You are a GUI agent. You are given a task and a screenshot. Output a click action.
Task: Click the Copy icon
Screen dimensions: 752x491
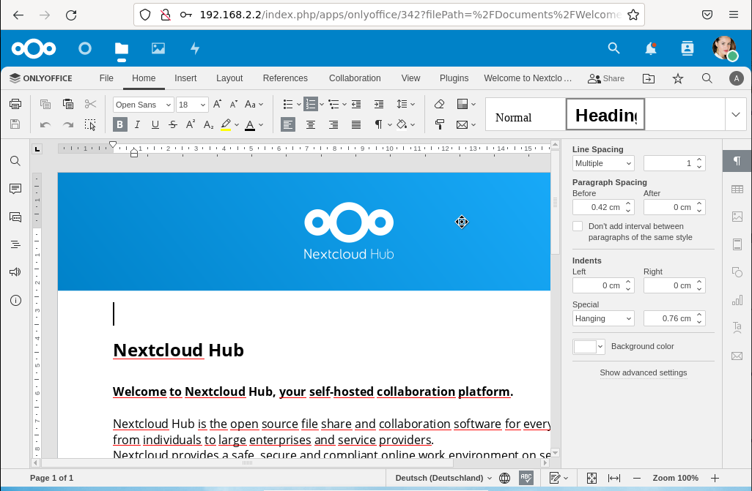tap(45, 104)
